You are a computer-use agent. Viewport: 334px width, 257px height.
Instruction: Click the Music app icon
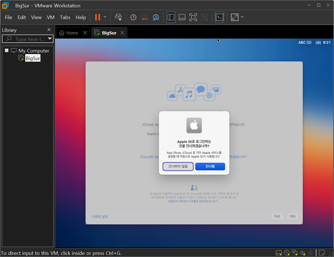point(189,95)
